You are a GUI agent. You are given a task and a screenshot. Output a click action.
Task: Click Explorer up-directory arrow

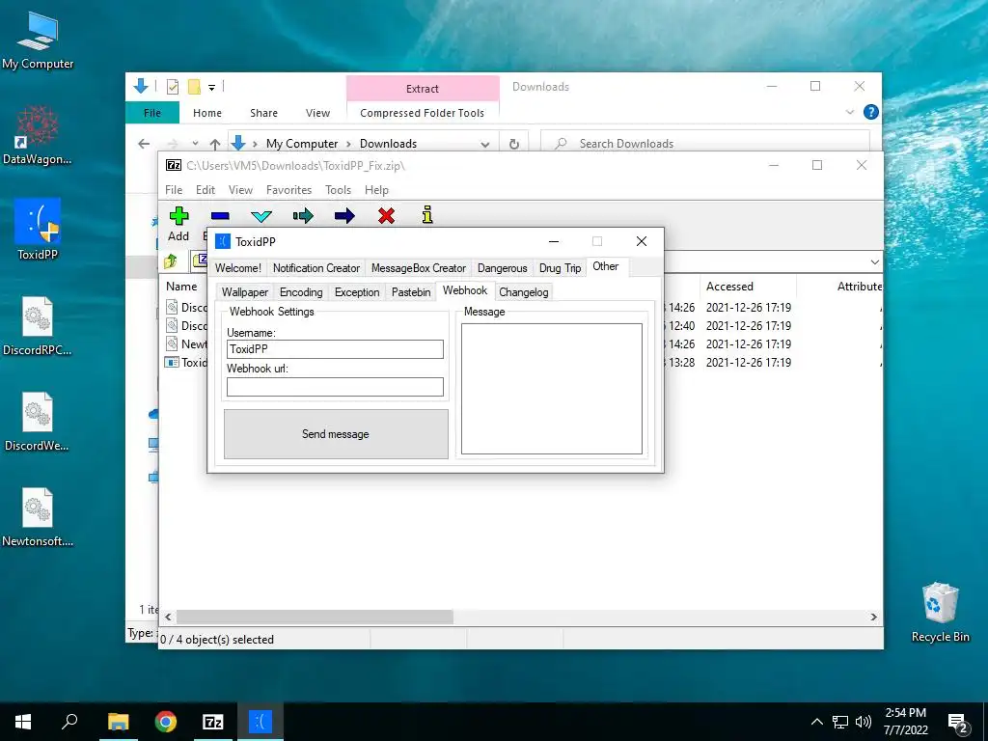pyautogui.click(x=215, y=144)
